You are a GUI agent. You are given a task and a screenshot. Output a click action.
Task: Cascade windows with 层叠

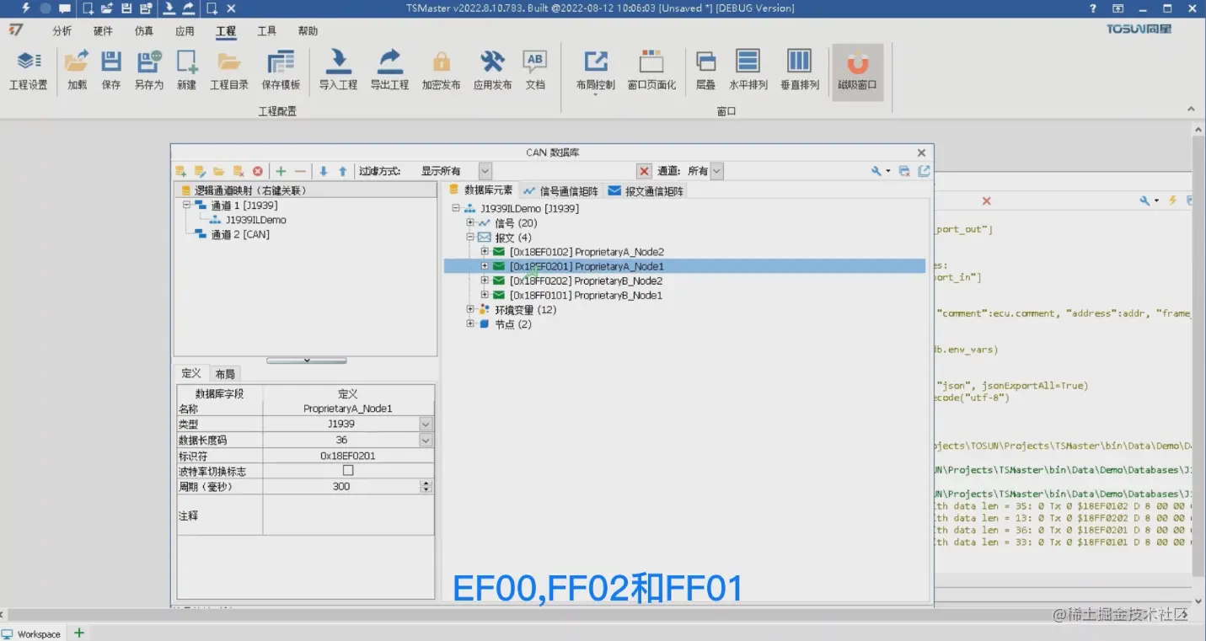click(705, 72)
